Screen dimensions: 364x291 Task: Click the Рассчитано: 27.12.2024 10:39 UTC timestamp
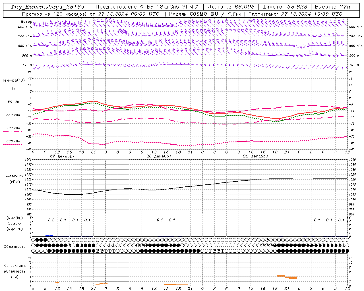point(295,14)
